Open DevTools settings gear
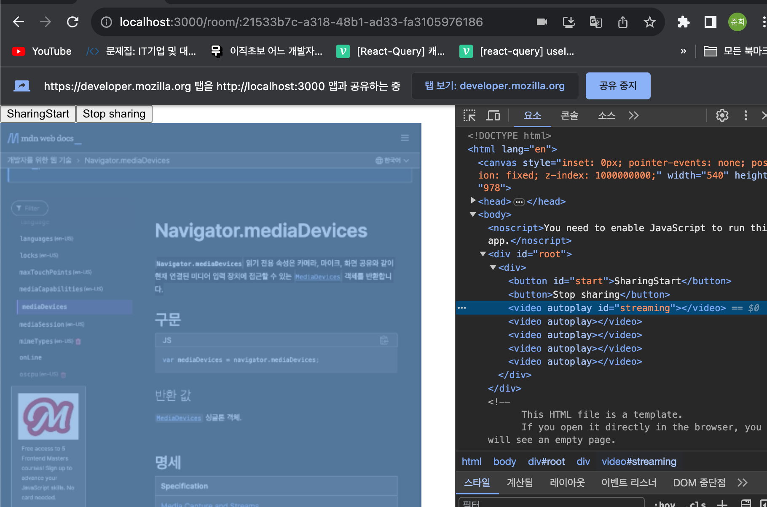The image size is (767, 507). [722, 115]
